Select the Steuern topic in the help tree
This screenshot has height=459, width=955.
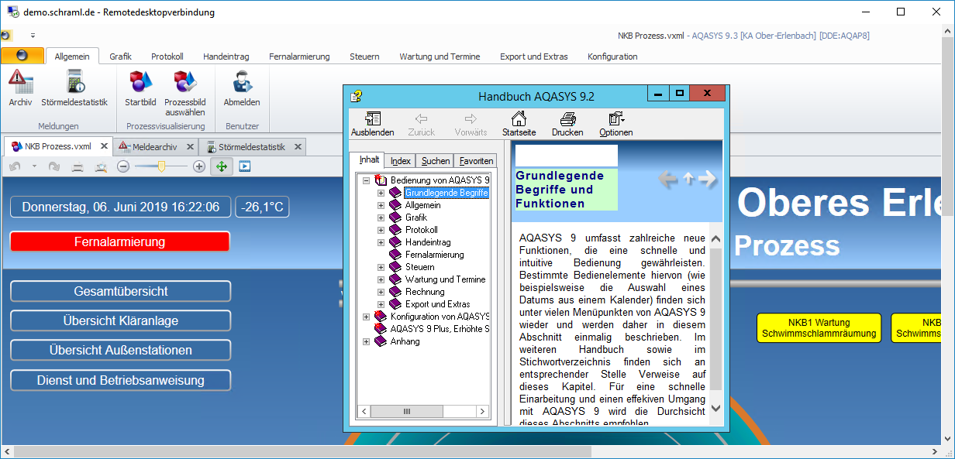(419, 267)
